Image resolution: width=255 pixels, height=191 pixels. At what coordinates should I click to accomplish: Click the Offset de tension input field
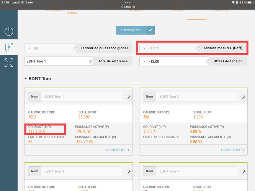(174, 62)
